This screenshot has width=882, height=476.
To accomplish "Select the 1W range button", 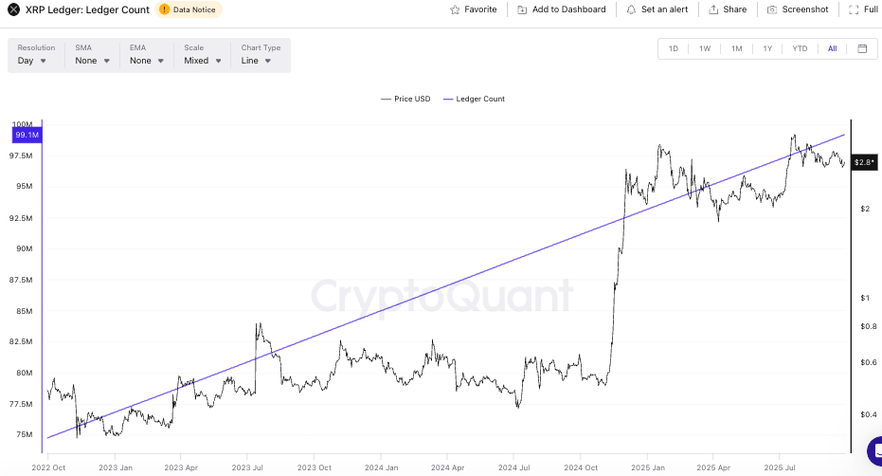I will pos(705,48).
